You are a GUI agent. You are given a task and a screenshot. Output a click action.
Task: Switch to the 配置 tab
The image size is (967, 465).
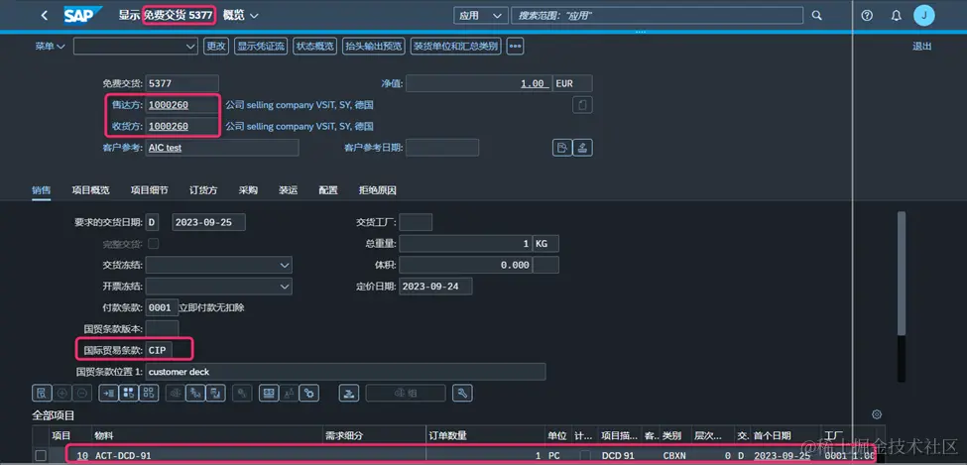[328, 190]
